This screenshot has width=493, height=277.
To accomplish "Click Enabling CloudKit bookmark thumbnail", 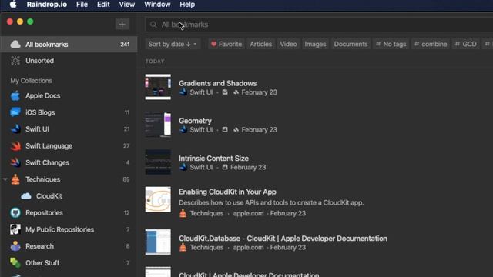I will (158, 199).
